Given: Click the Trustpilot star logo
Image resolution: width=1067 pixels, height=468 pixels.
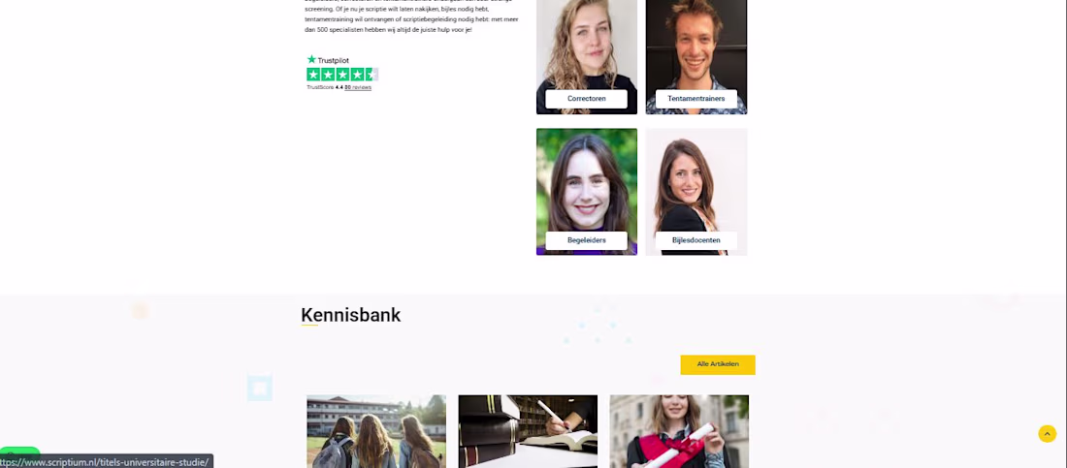Looking at the screenshot, I should [x=328, y=60].
